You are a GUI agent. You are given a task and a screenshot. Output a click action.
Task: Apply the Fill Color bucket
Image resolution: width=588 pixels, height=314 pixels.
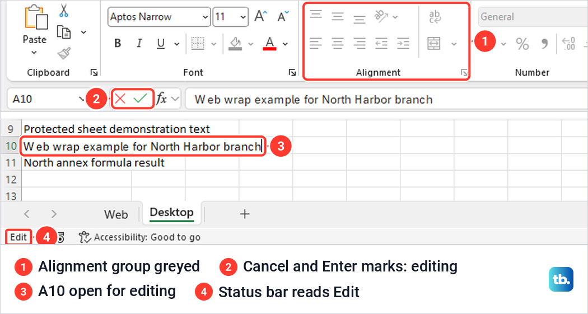[235, 44]
